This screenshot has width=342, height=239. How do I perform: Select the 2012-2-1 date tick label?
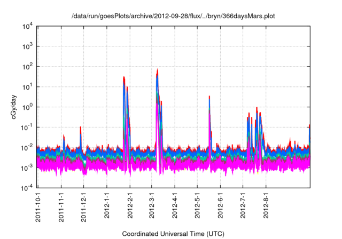[129, 207]
